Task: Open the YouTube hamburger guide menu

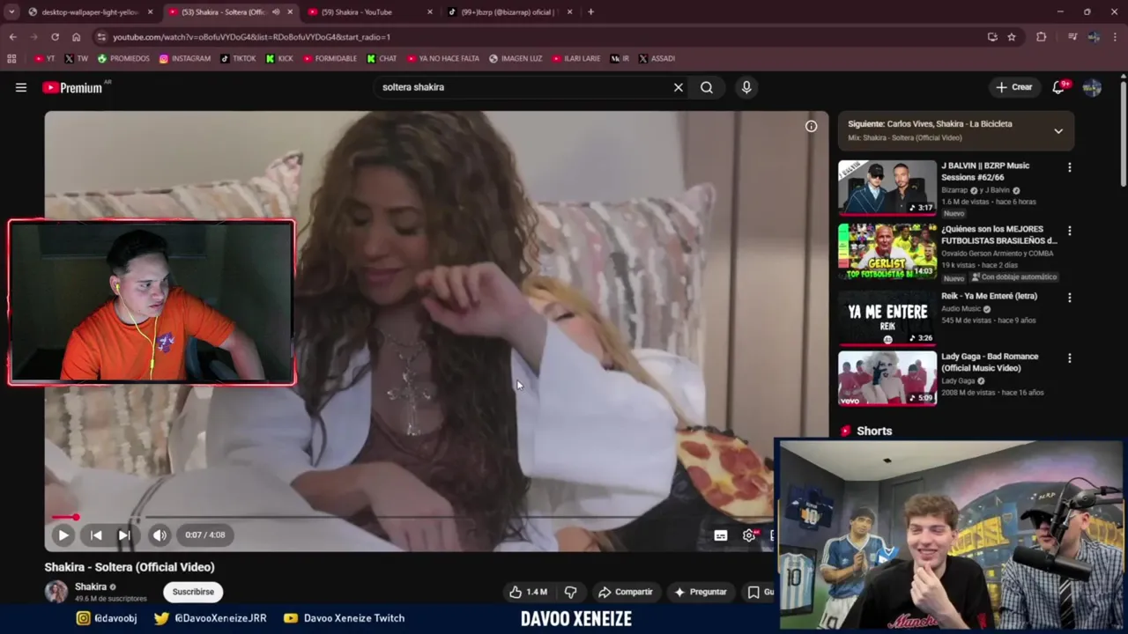Action: click(21, 87)
